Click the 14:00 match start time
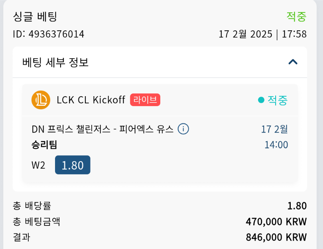This screenshot has height=249, width=323. 276,144
